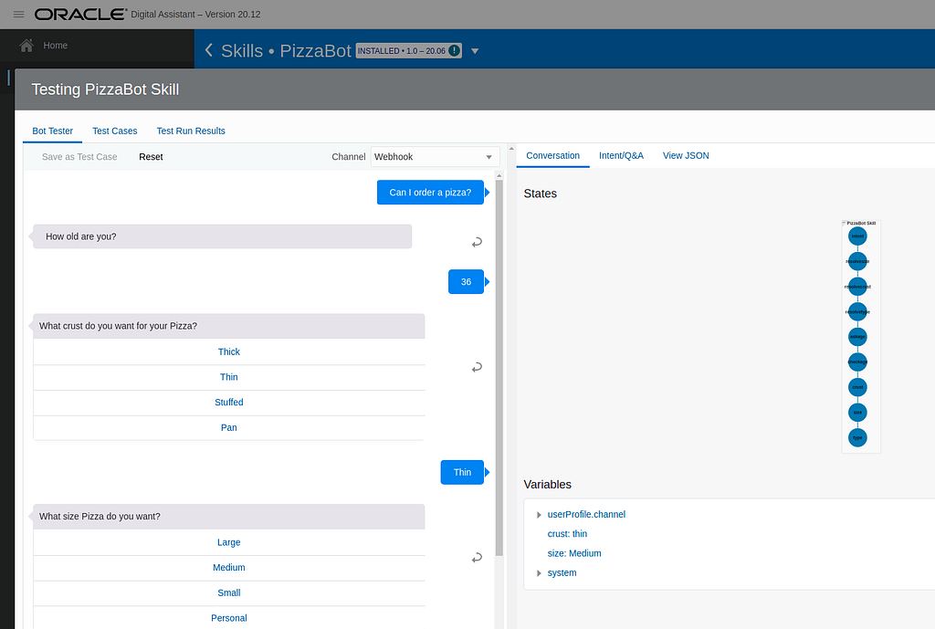Click the 'How old are you?' bot message
Screen dimensions: 935x629
coord(222,236)
